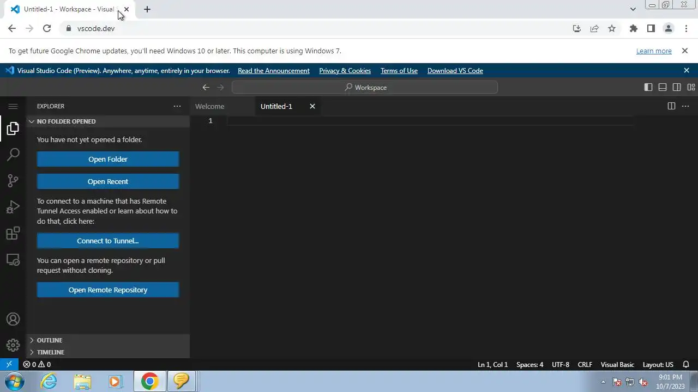698x392 pixels.
Task: Bookmark this page with star icon
Action: (x=612, y=28)
